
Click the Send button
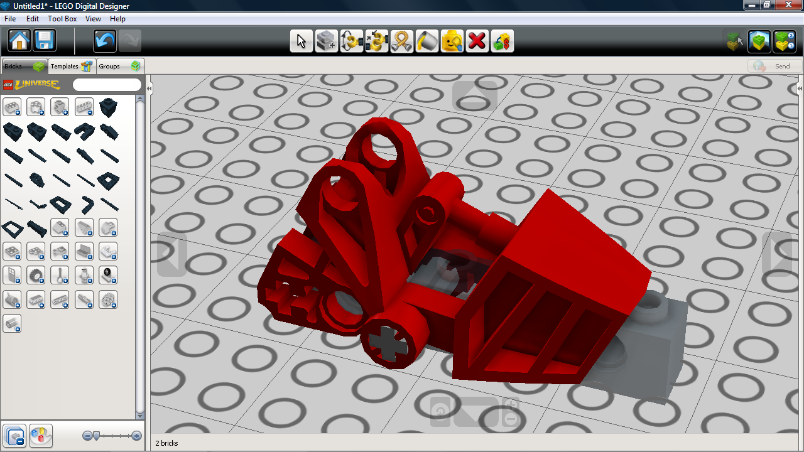click(775, 66)
